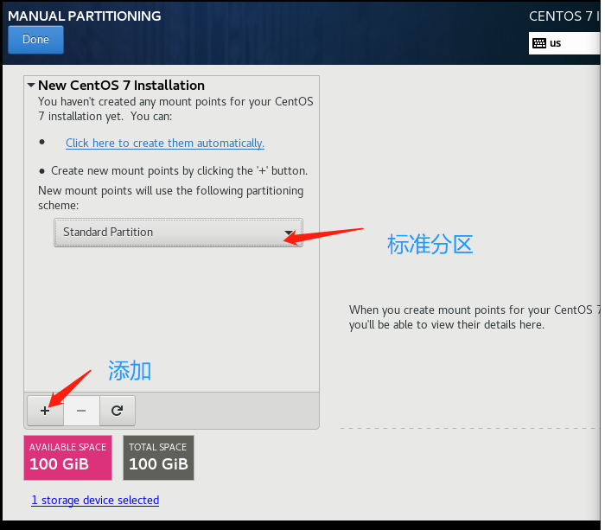This screenshot has height=530, width=605.
Task: Open the 1 storage device selected link
Action: point(95,501)
